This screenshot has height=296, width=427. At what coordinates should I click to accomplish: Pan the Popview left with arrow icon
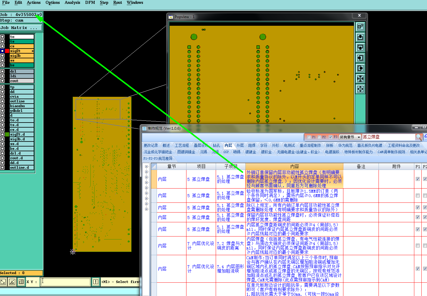360,58
